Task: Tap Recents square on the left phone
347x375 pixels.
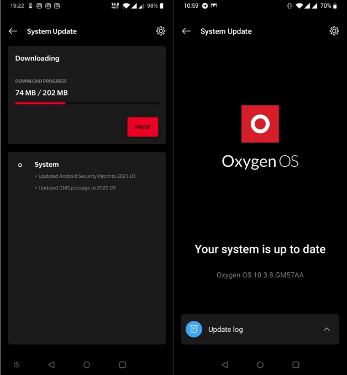Action: (x=123, y=365)
